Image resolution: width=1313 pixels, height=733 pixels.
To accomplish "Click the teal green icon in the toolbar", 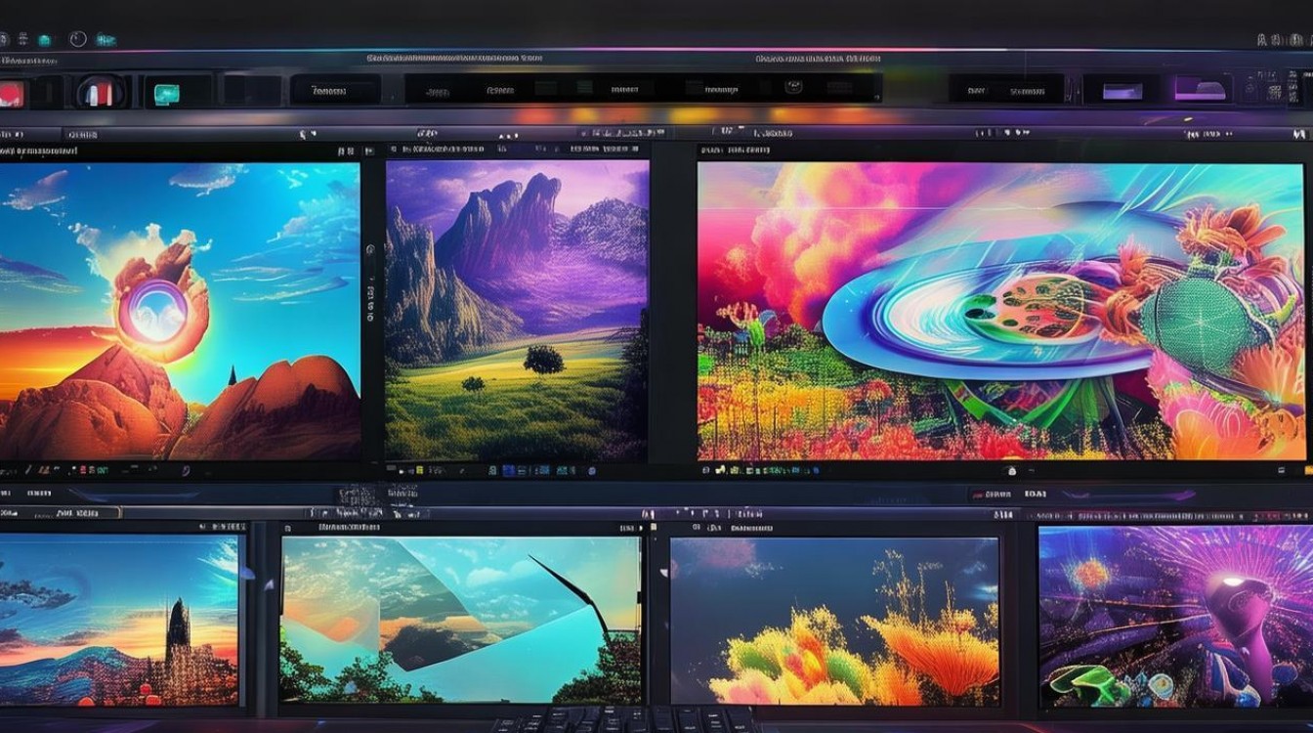I will tap(167, 93).
